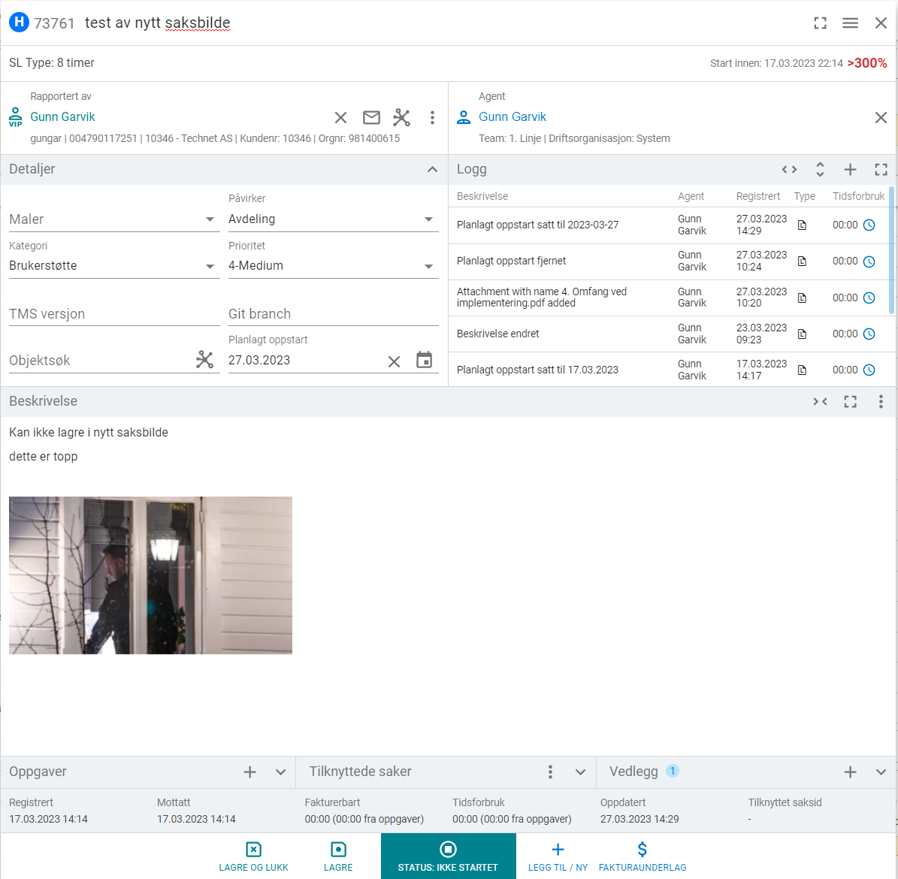
Task: Expand the Oppgaver section
Action: click(x=280, y=772)
